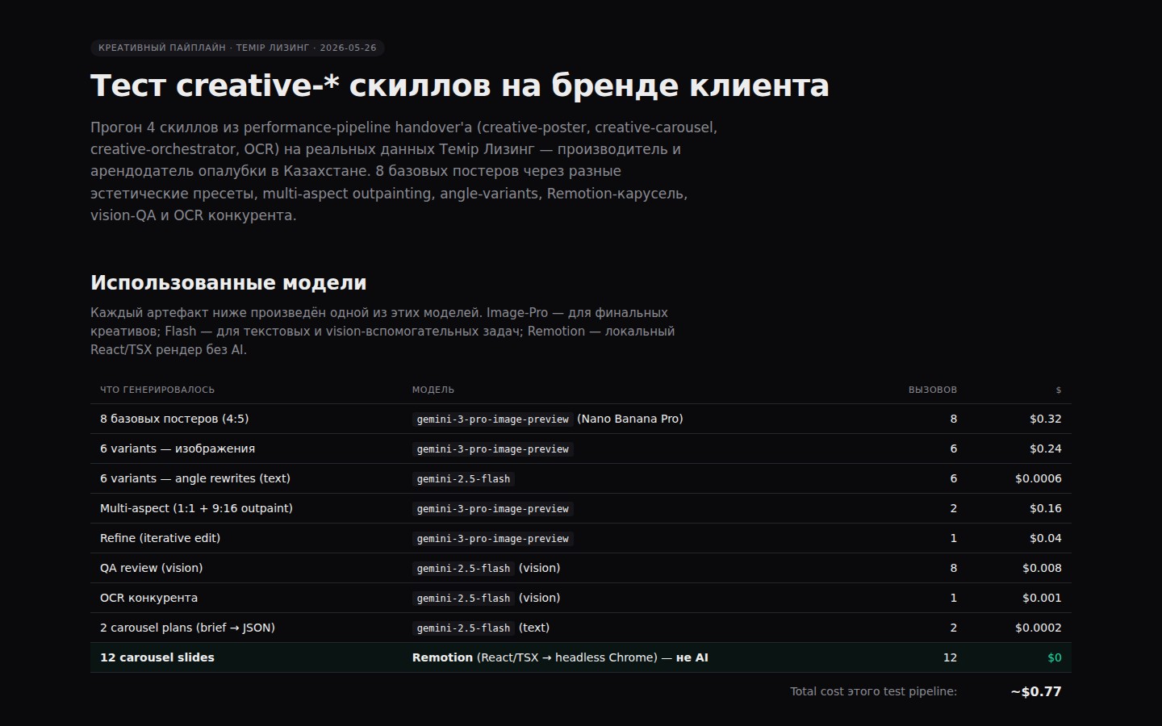Click the section heading 'Использованные модели'
This screenshot has height=726, width=1162.
[x=228, y=283]
